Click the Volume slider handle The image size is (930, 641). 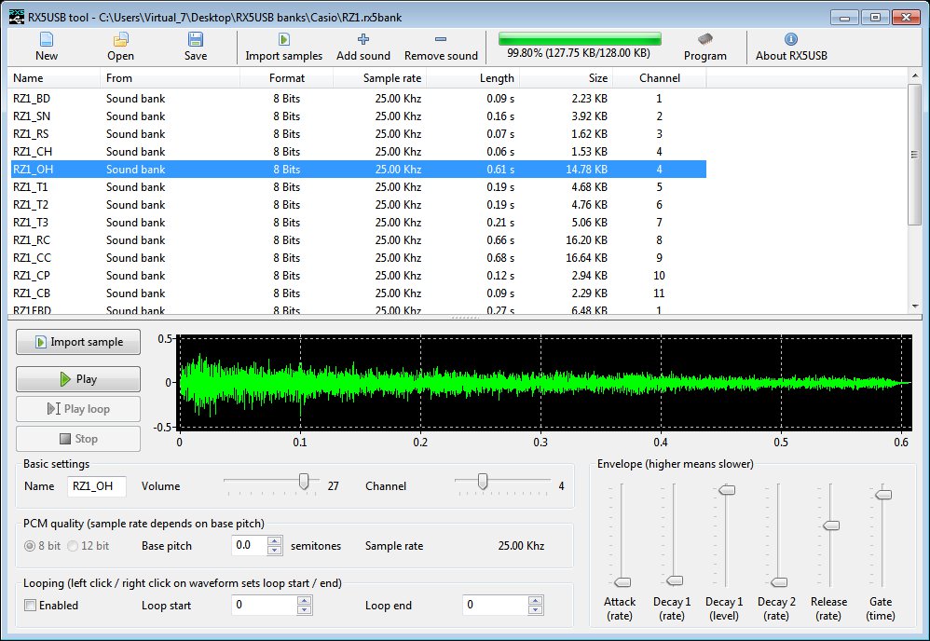click(303, 482)
